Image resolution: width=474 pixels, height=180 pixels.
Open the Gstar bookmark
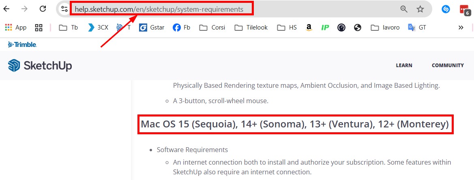pyautogui.click(x=152, y=28)
